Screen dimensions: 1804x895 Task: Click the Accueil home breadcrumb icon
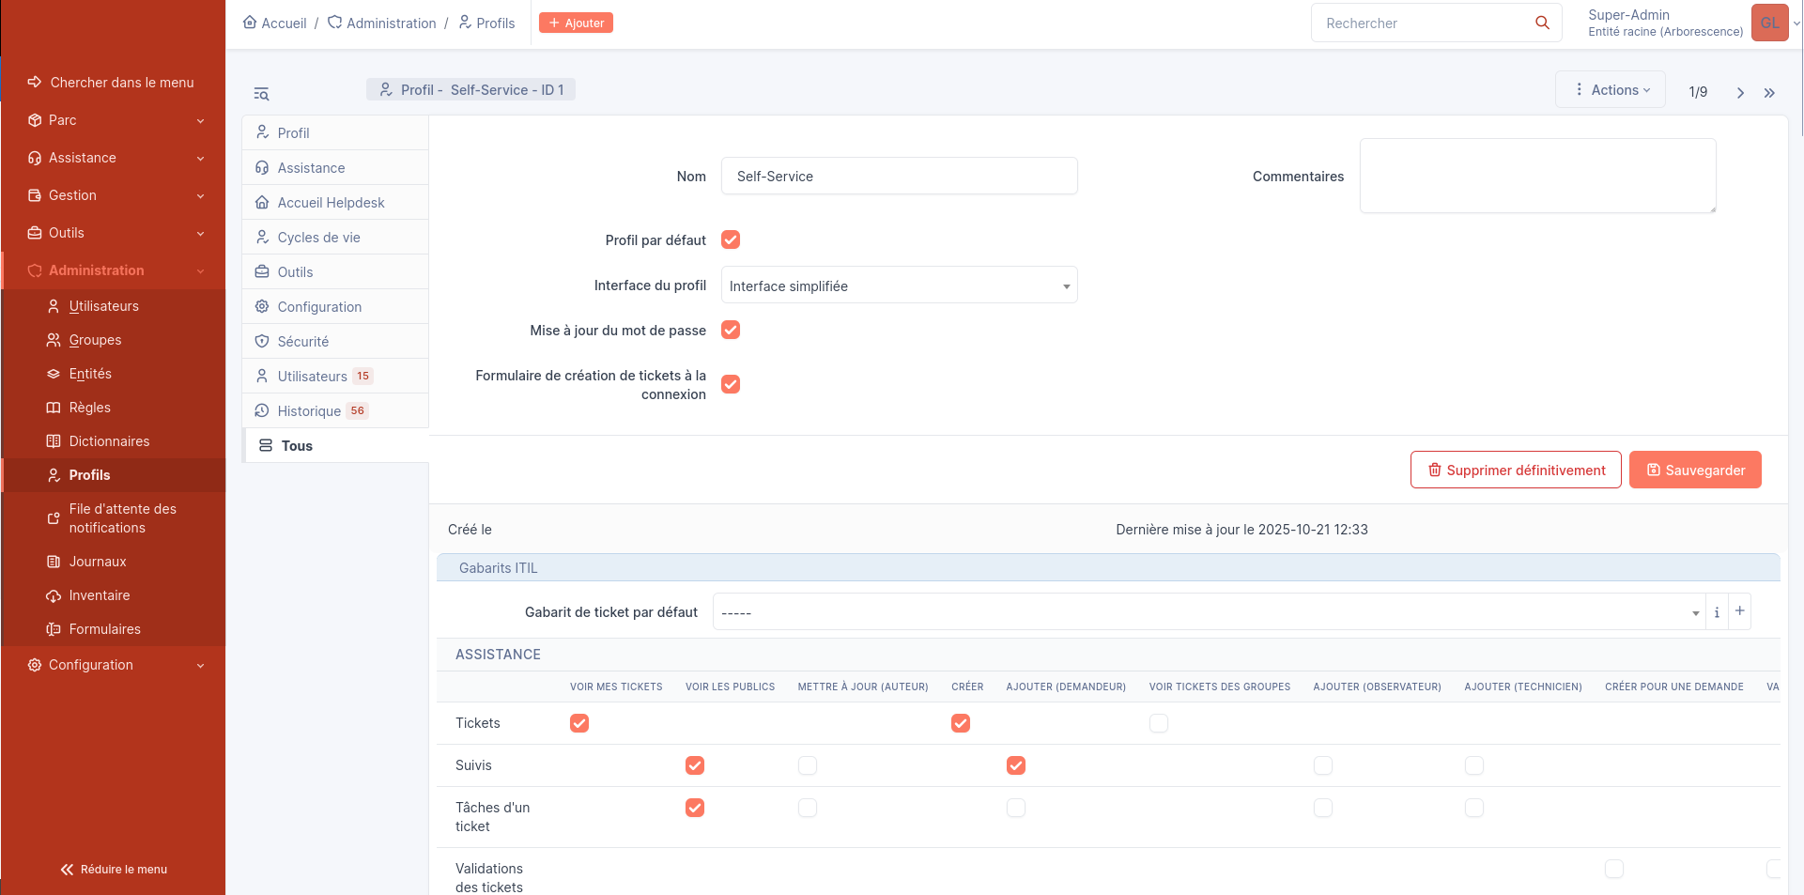[x=250, y=23]
